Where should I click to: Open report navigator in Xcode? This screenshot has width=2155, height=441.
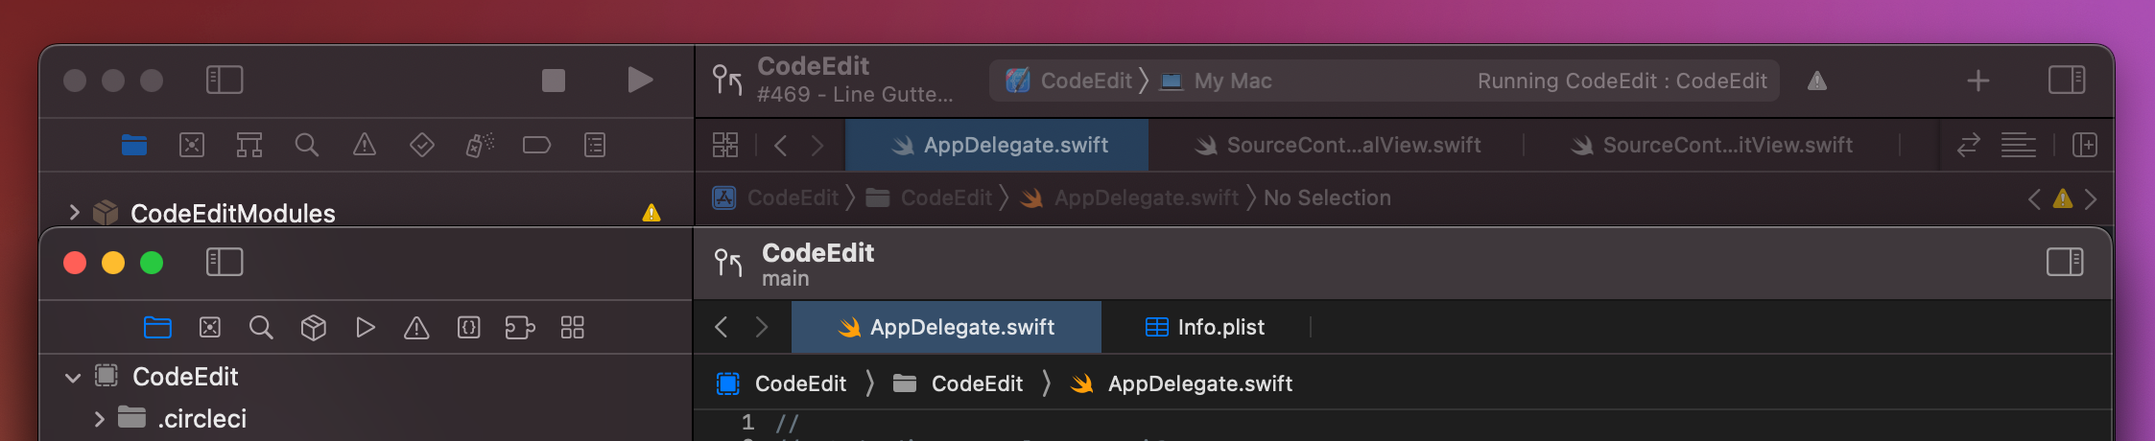pos(595,145)
